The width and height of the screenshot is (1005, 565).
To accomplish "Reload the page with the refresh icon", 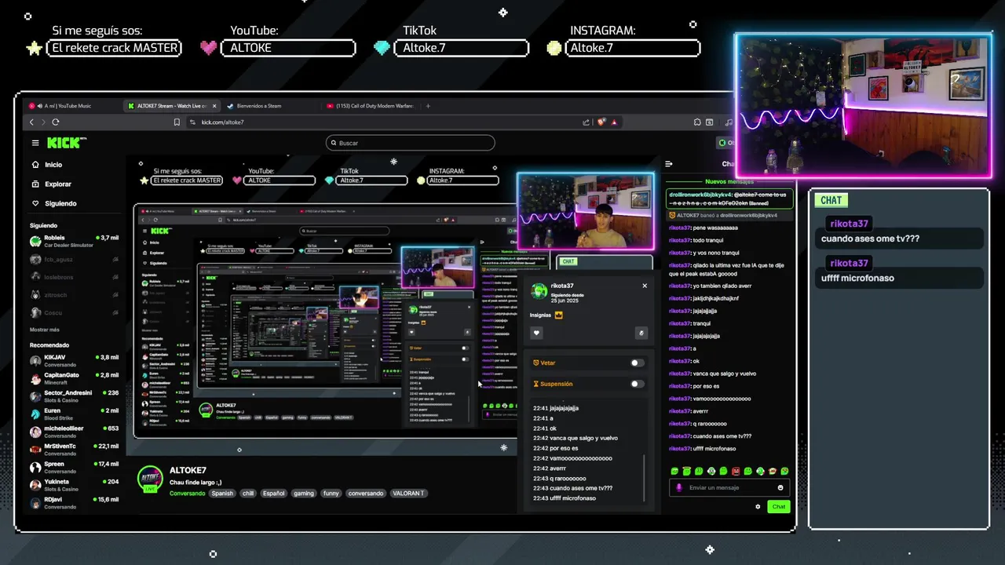I will (x=56, y=122).
